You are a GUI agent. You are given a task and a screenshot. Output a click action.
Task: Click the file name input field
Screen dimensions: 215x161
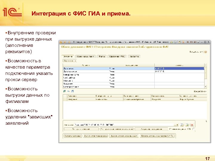(124, 125)
